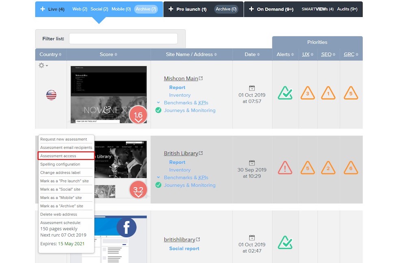Open the GRC priority 6 warning for British Library

[x=351, y=168]
